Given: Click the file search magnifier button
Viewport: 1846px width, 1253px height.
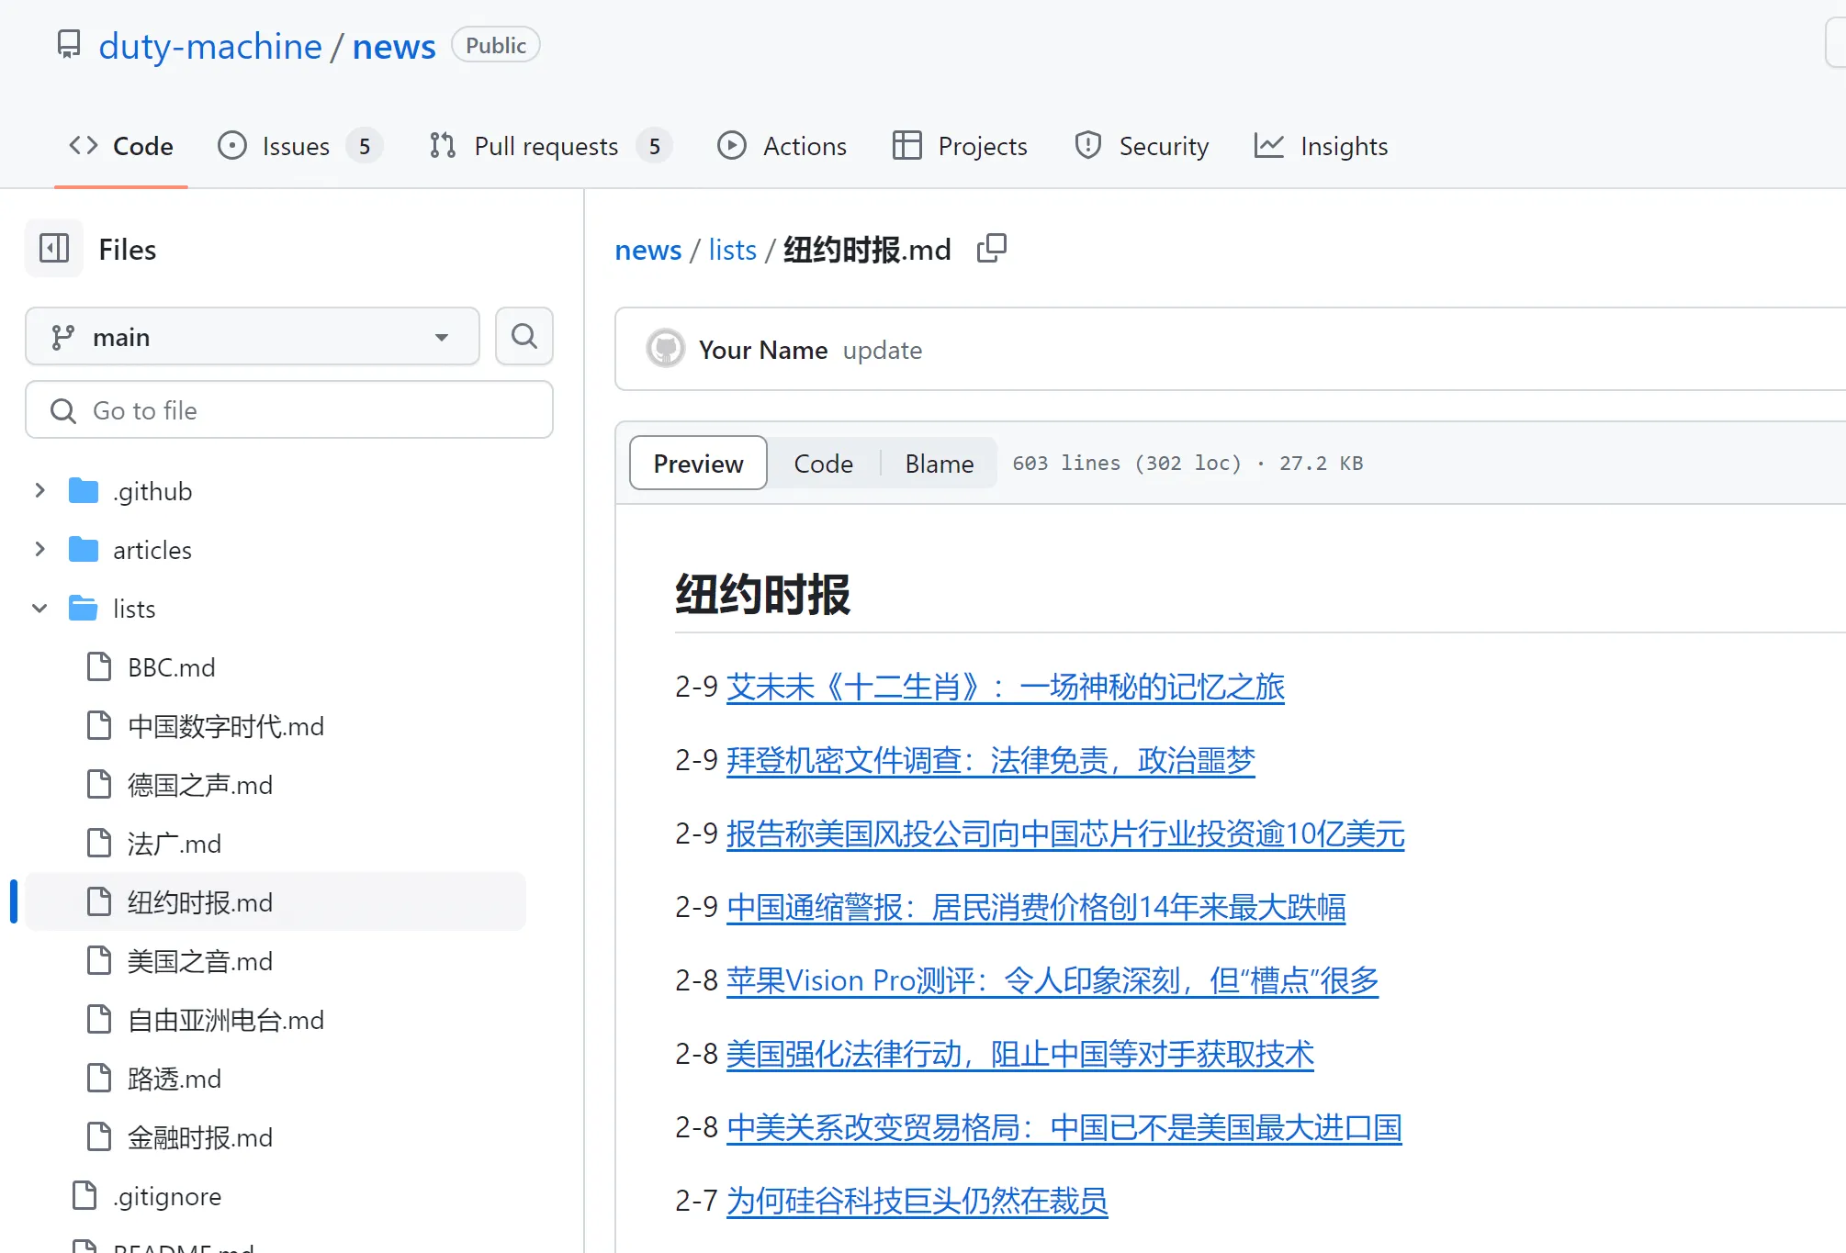Looking at the screenshot, I should click(x=523, y=337).
